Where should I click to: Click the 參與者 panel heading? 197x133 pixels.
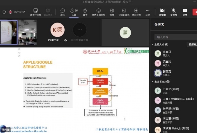(x=159, y=25)
